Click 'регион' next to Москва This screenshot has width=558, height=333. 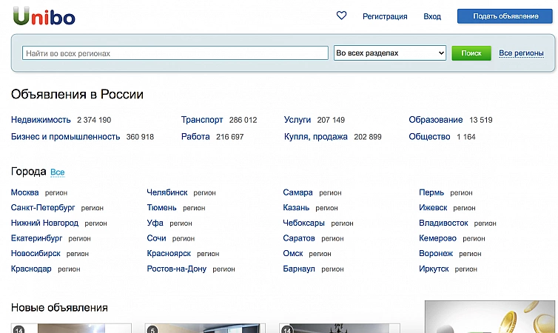click(x=56, y=192)
